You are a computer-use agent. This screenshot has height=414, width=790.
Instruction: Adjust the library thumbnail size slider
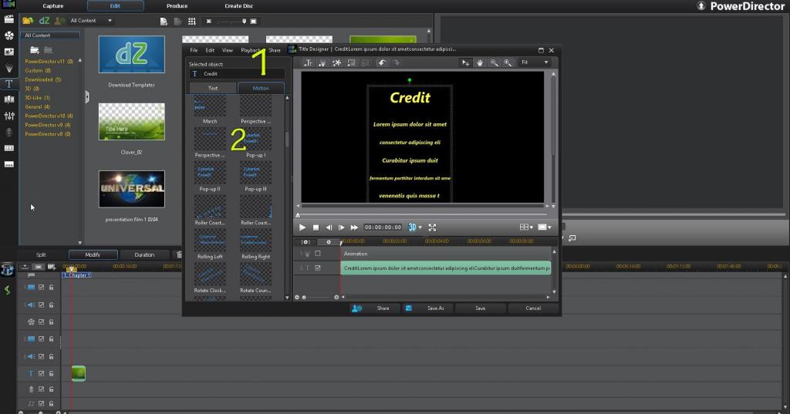tap(230, 21)
